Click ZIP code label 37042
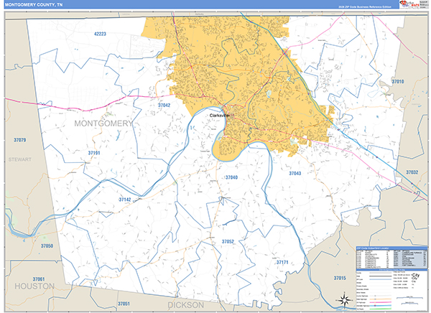This screenshot has width=431, height=313. [164, 105]
